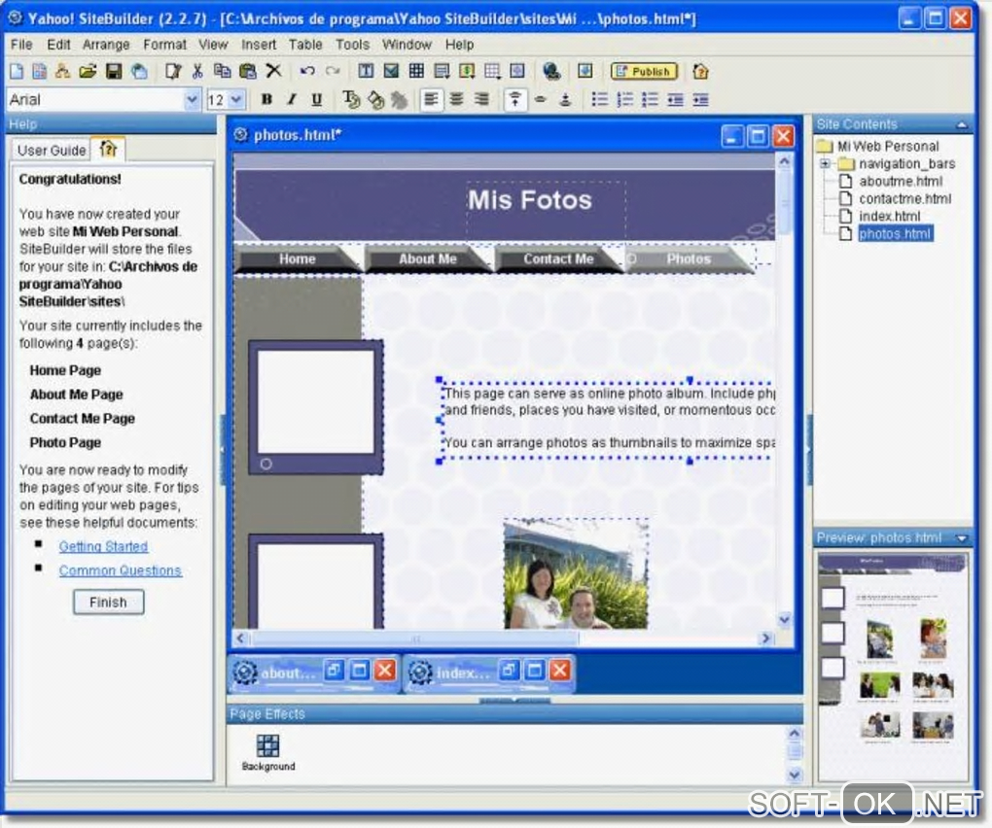Increase indent of text

700,99
